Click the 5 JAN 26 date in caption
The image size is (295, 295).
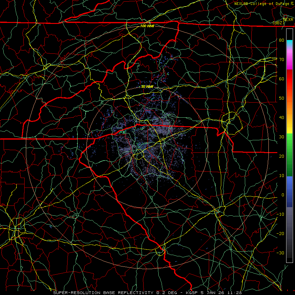click(213, 293)
